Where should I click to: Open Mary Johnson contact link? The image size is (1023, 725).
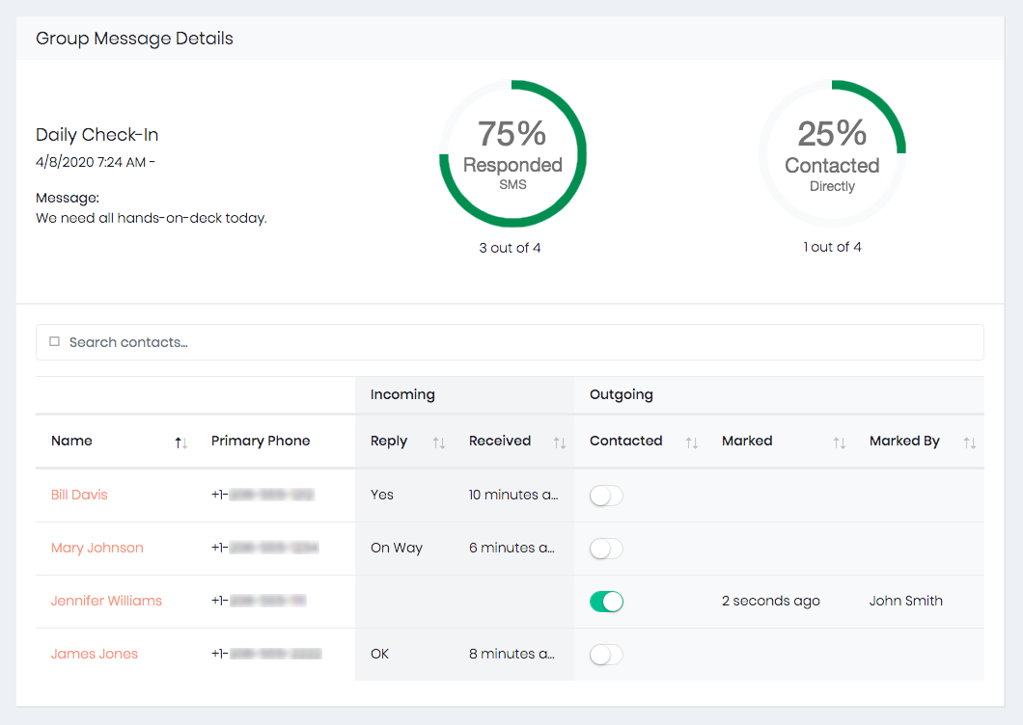point(97,548)
